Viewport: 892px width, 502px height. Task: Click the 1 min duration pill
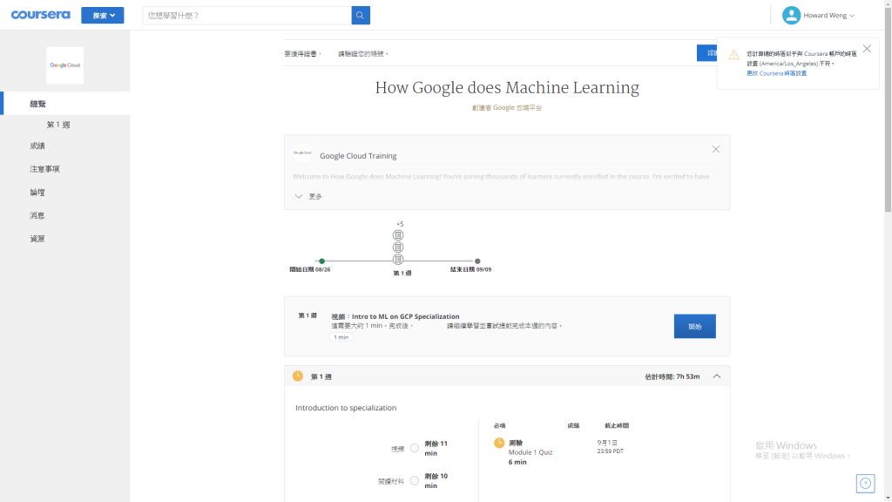point(341,337)
